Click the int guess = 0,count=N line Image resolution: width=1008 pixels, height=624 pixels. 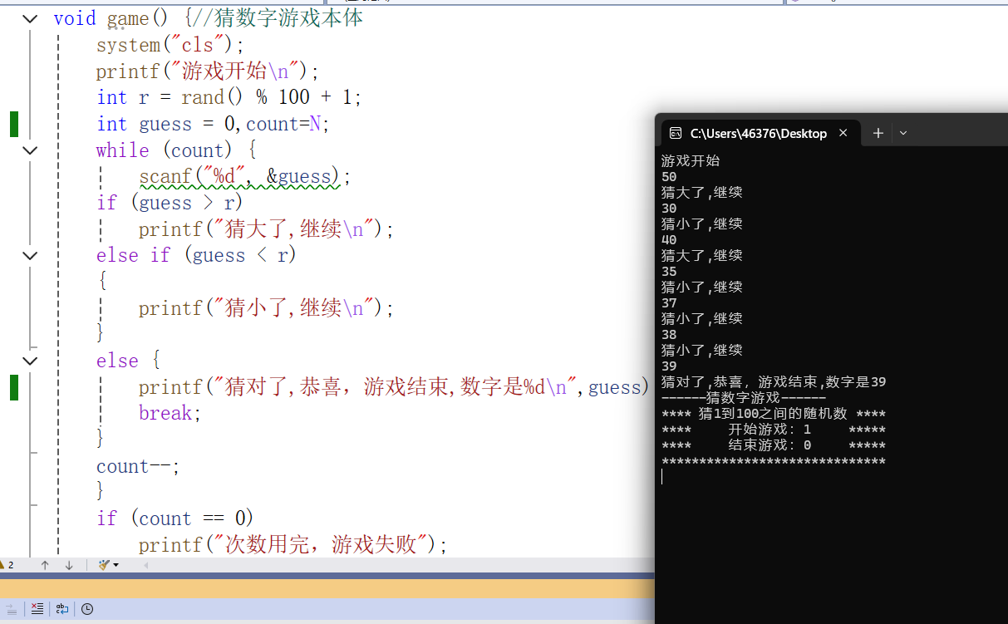pos(214,124)
